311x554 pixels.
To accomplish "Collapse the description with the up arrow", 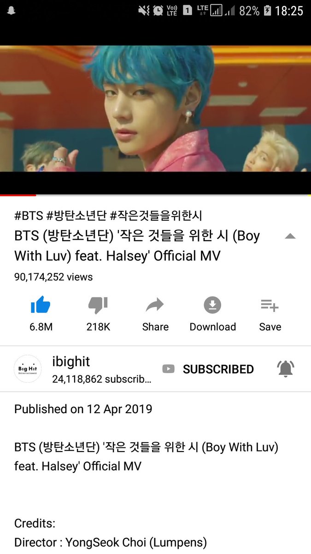I will (x=290, y=236).
